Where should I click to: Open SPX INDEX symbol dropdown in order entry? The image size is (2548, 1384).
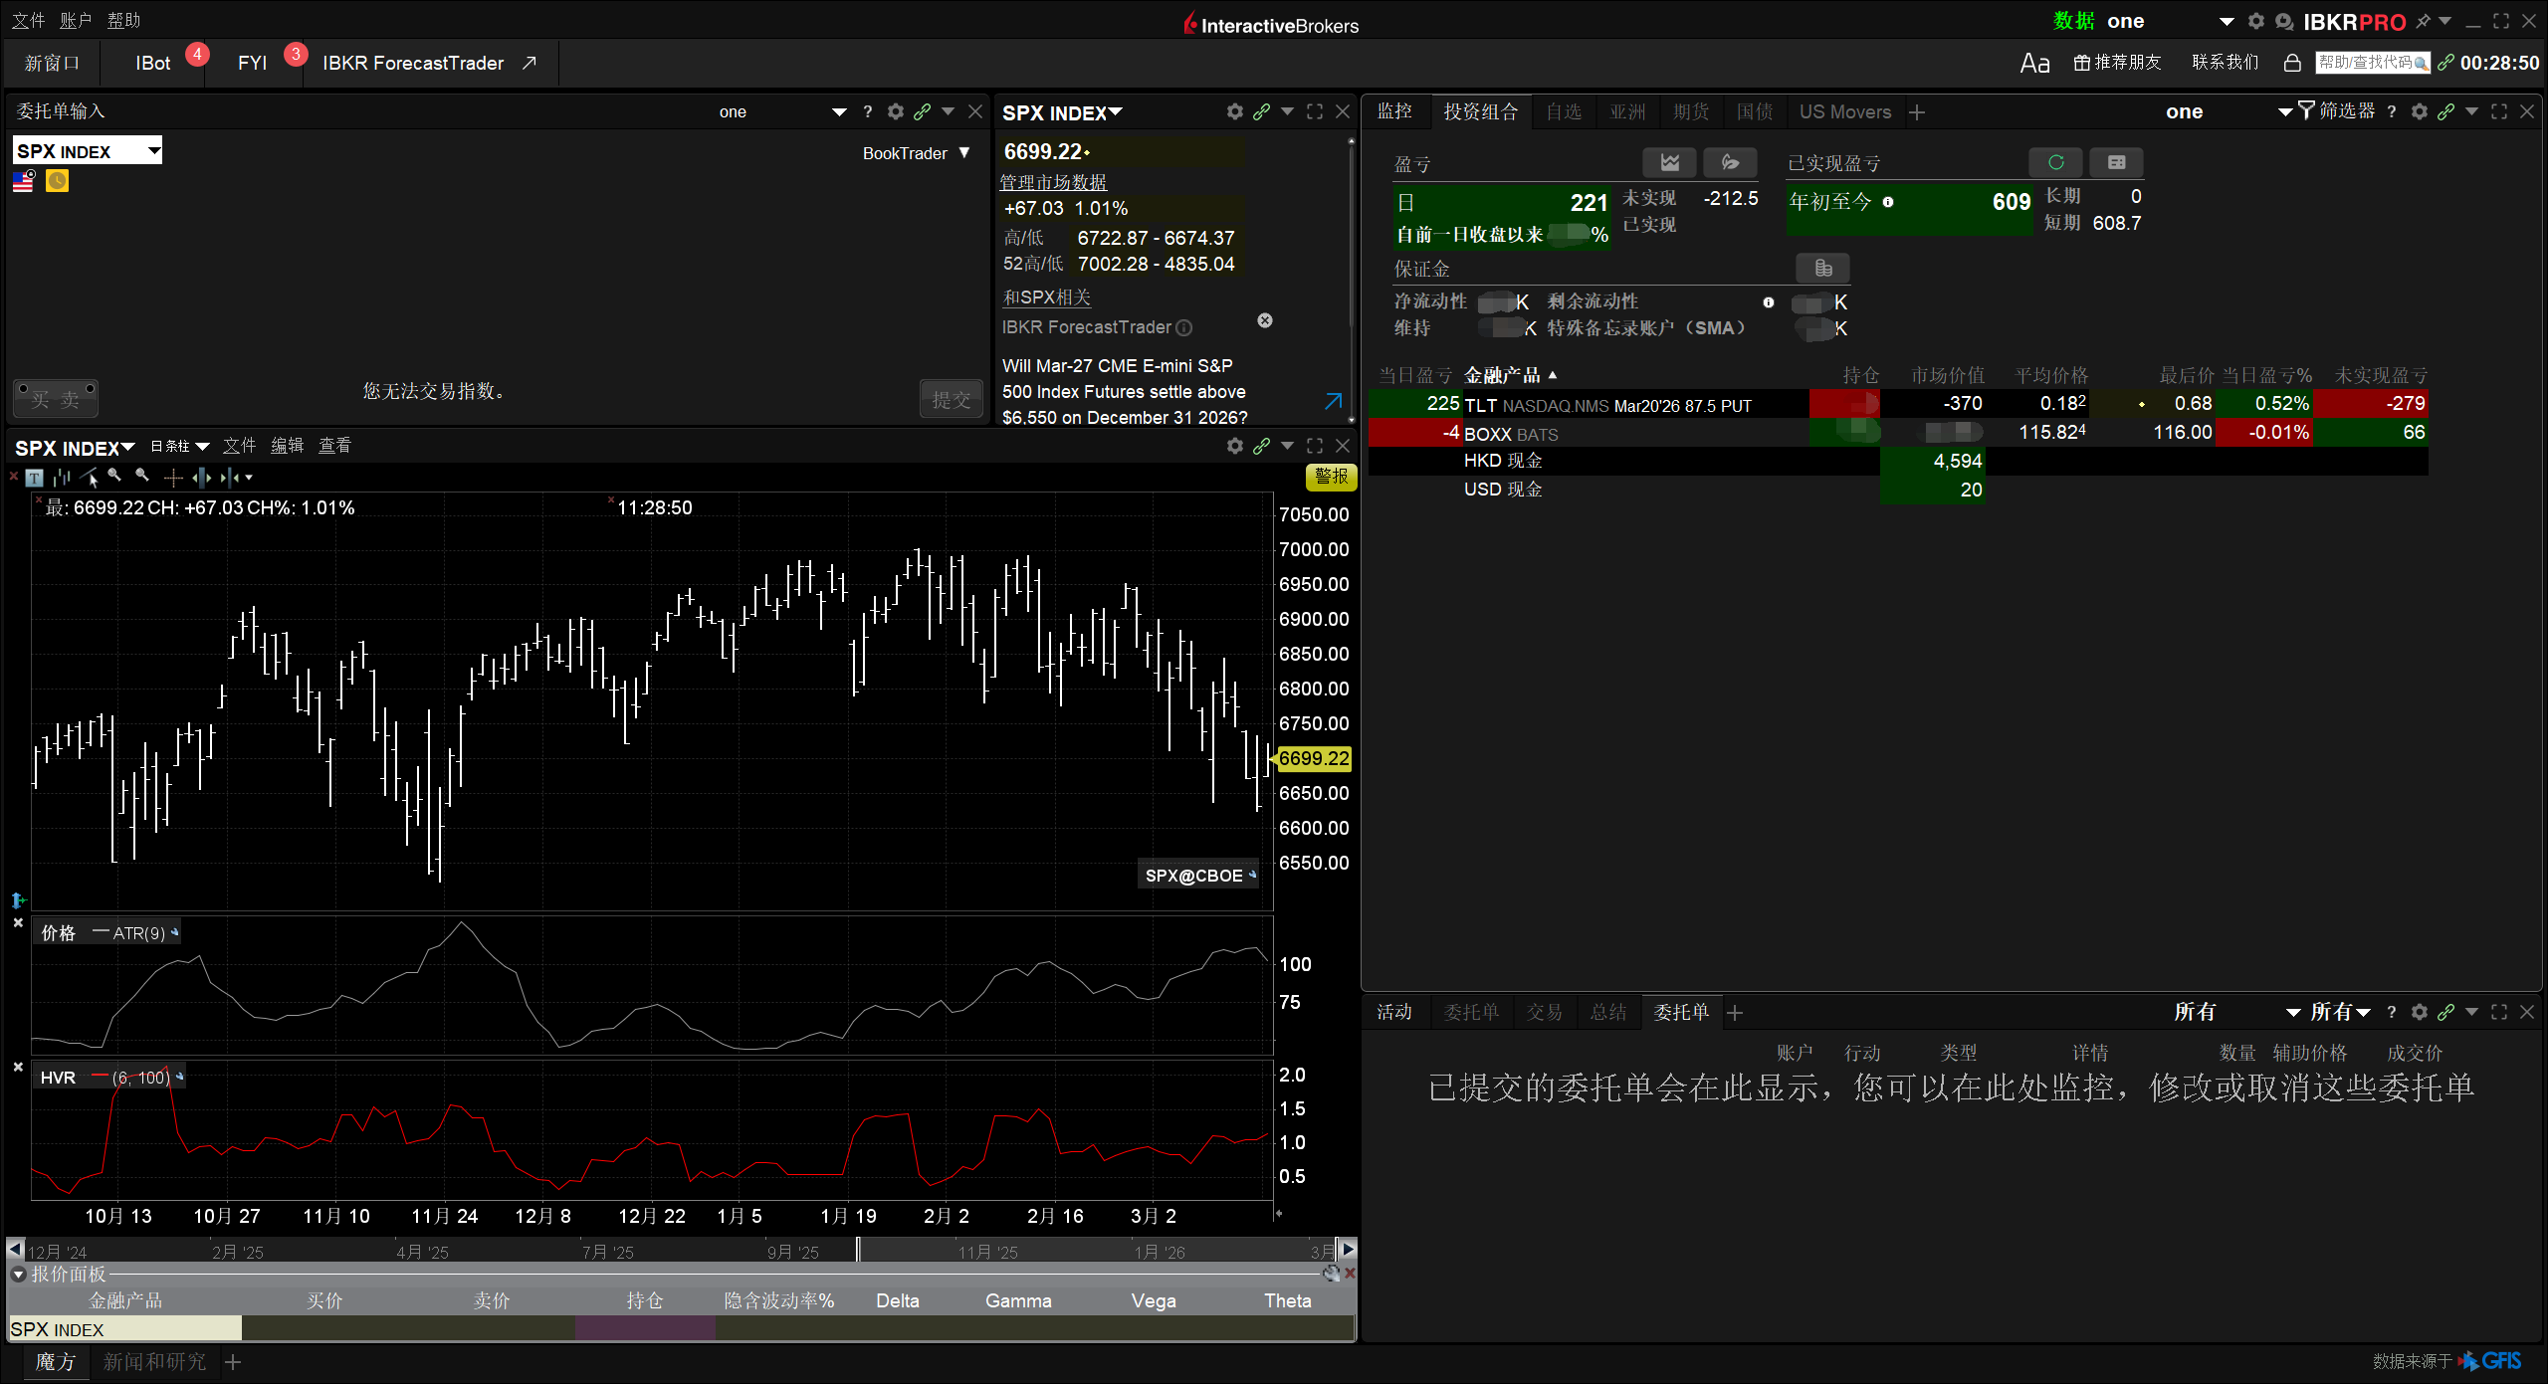[153, 151]
